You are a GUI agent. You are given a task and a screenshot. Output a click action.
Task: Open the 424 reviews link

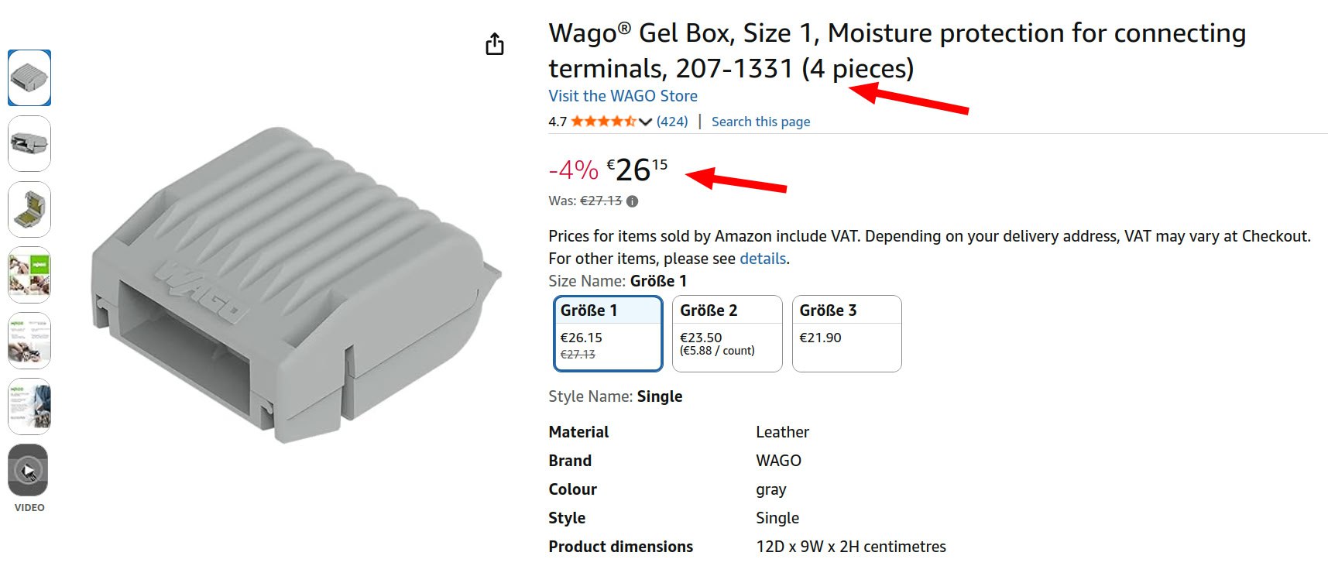[x=672, y=122]
